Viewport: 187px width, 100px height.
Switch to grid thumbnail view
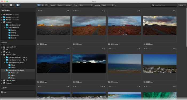(x=39, y=5)
